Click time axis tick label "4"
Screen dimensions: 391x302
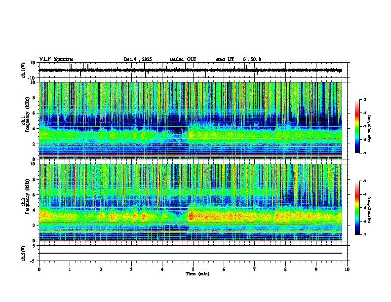162,269
